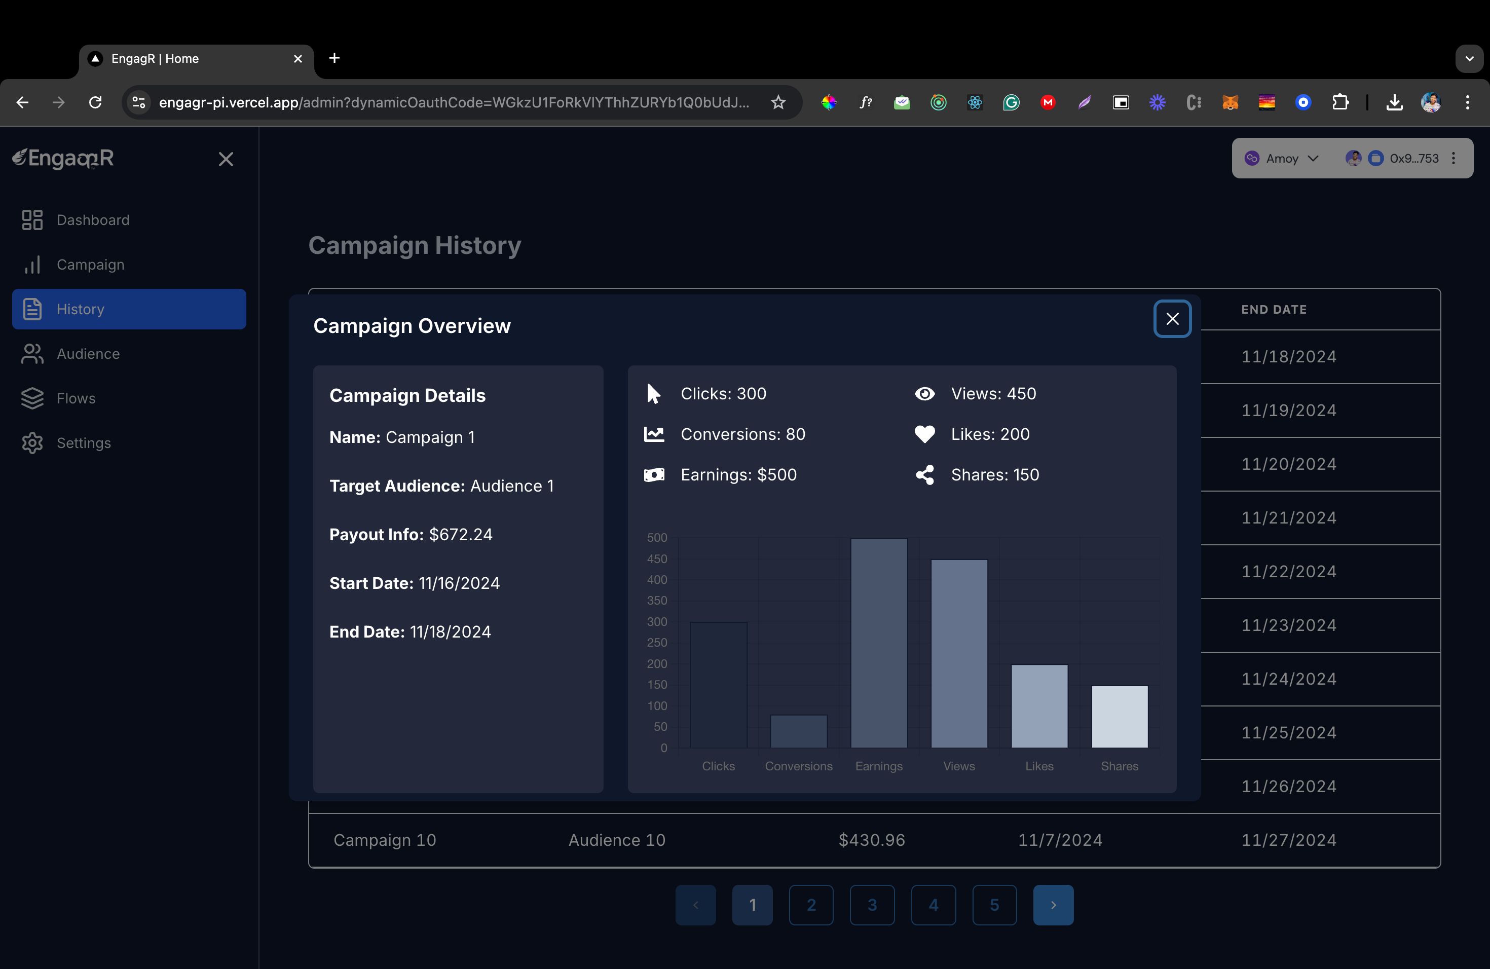Viewport: 1490px width, 969px height.
Task: Click the Earnings money icon
Action: pyautogui.click(x=654, y=475)
